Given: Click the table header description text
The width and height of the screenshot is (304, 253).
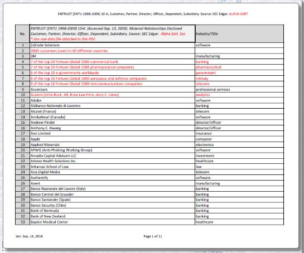Looking at the screenshot, I should [108, 33].
